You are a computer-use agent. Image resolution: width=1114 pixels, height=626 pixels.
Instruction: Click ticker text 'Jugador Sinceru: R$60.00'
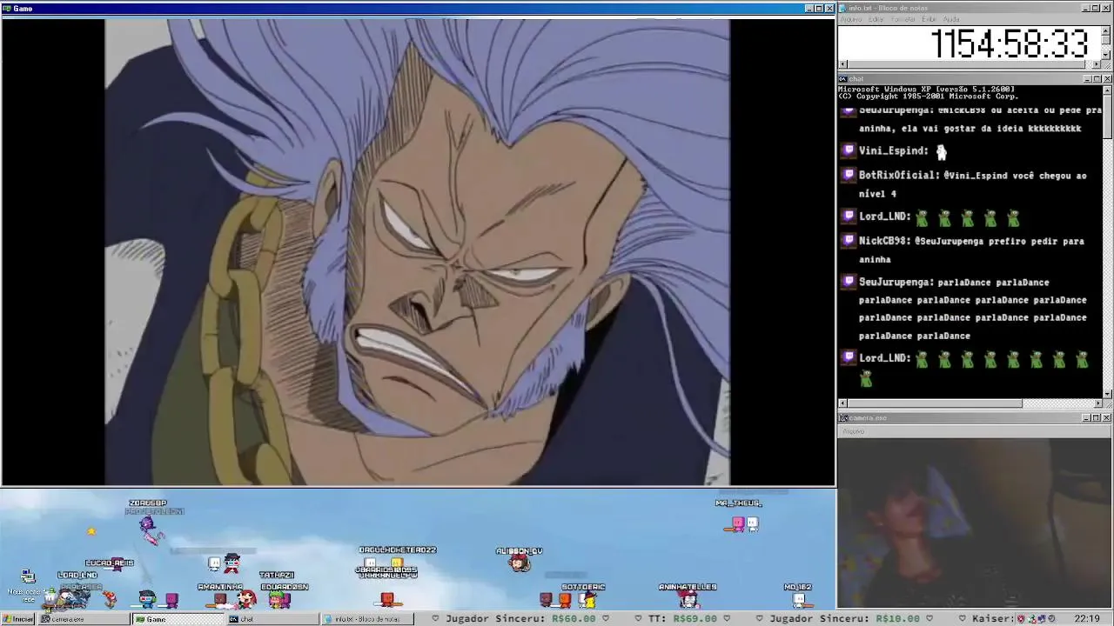point(520,619)
